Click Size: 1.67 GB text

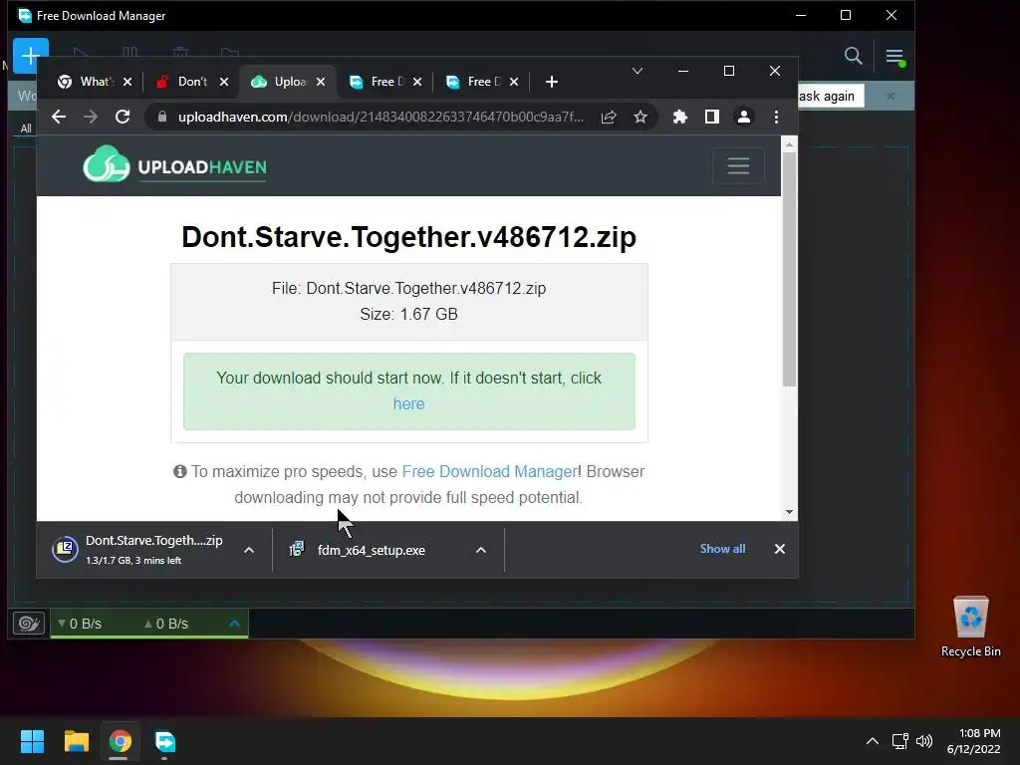408,314
